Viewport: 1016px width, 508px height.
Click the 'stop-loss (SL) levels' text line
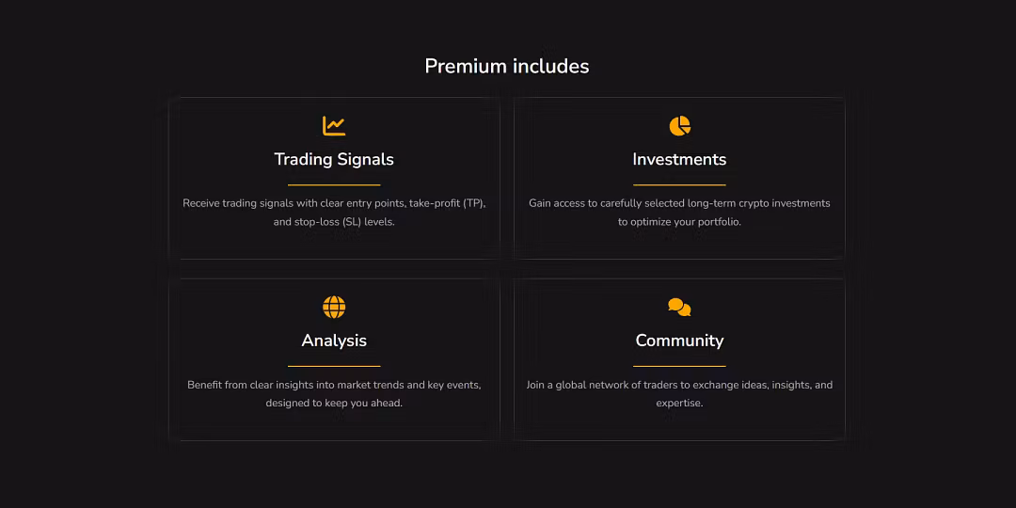point(334,222)
